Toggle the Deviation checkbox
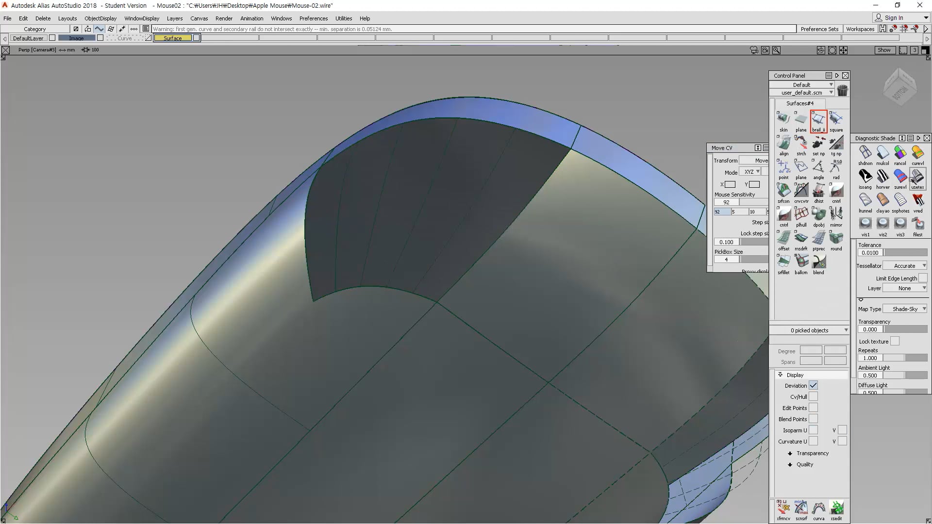The width and height of the screenshot is (932, 524). click(813, 385)
